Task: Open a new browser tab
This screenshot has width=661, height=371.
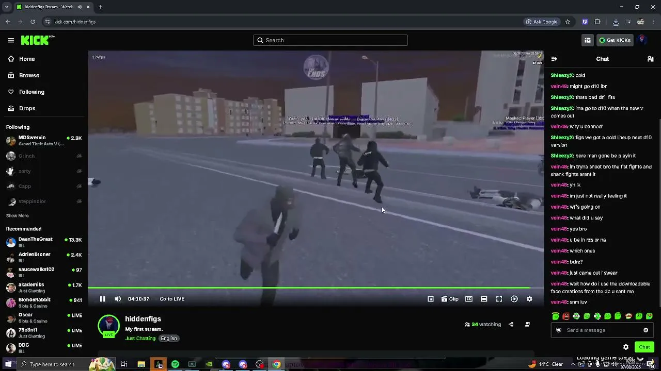Action: (x=100, y=7)
